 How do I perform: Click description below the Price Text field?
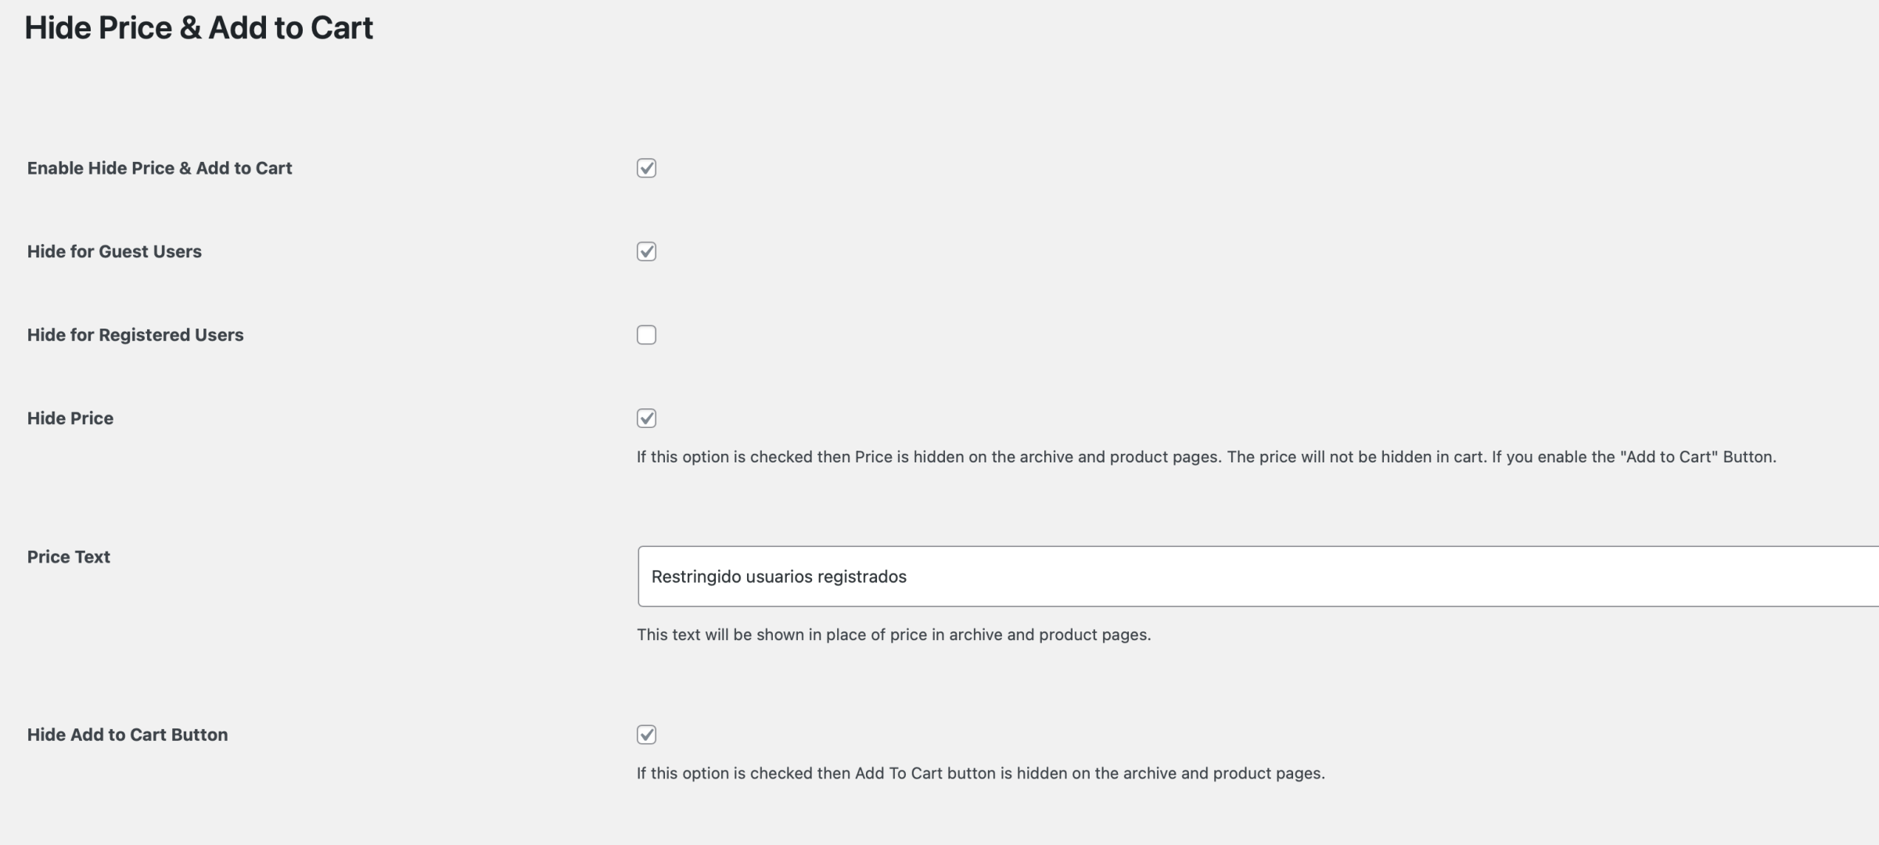[x=893, y=635]
